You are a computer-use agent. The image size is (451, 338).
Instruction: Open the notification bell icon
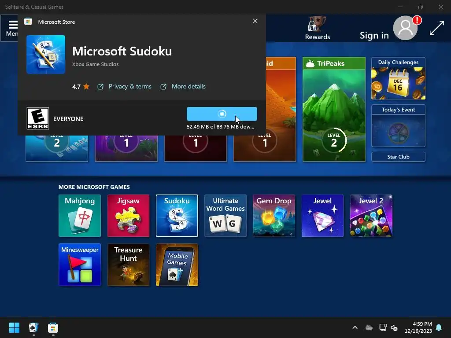pyautogui.click(x=439, y=327)
